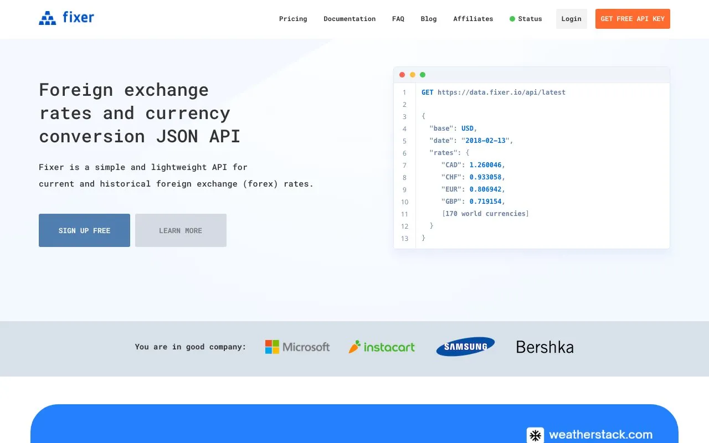The height and width of the screenshot is (443, 709).
Task: Click the green status indicator dot
Action: [512, 19]
